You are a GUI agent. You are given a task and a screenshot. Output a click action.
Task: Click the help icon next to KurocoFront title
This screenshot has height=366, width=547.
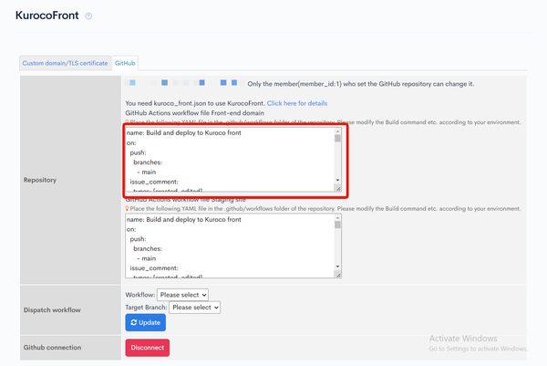[x=88, y=16]
